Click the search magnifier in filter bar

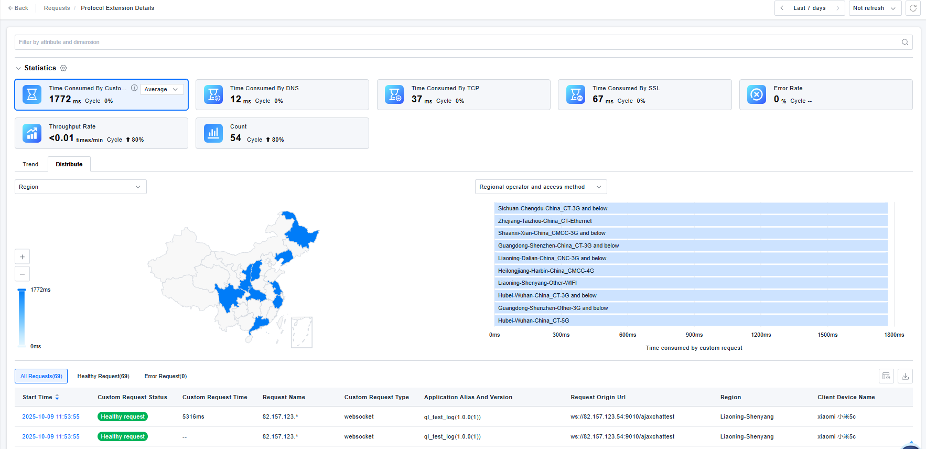point(905,42)
